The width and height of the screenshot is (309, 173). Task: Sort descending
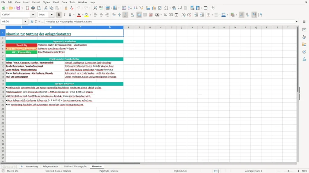[x=135, y=8]
